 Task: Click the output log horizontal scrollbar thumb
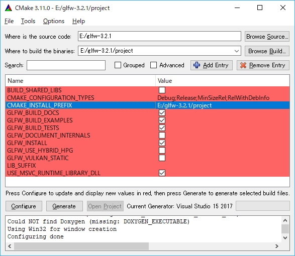[81, 246]
